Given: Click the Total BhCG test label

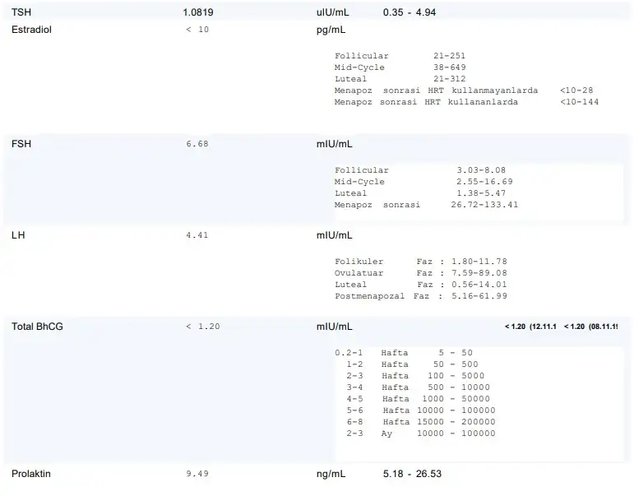Looking at the screenshot, I should coord(37,327).
